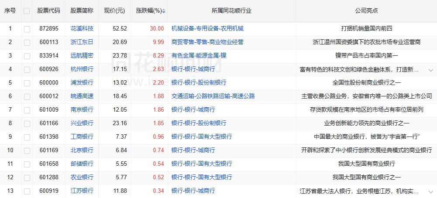Open the 皖通高速 stock link
The height and width of the screenshot is (198, 437).
point(82,96)
